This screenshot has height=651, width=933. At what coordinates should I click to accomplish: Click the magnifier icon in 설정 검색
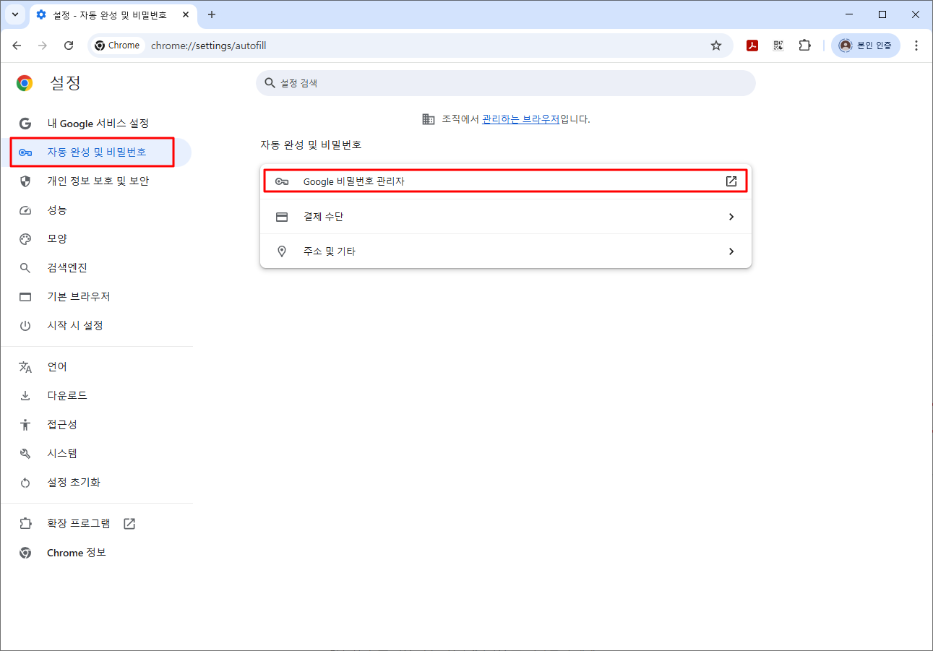click(270, 83)
